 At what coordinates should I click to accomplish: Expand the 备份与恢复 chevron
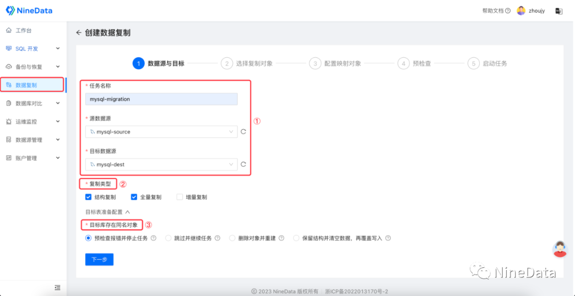point(57,66)
